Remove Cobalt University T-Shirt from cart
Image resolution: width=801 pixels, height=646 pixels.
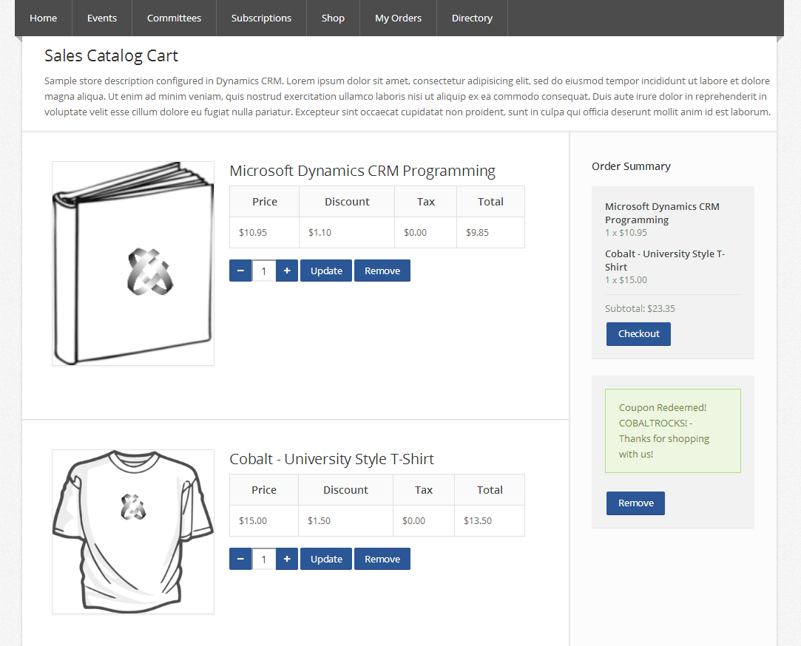[382, 559]
